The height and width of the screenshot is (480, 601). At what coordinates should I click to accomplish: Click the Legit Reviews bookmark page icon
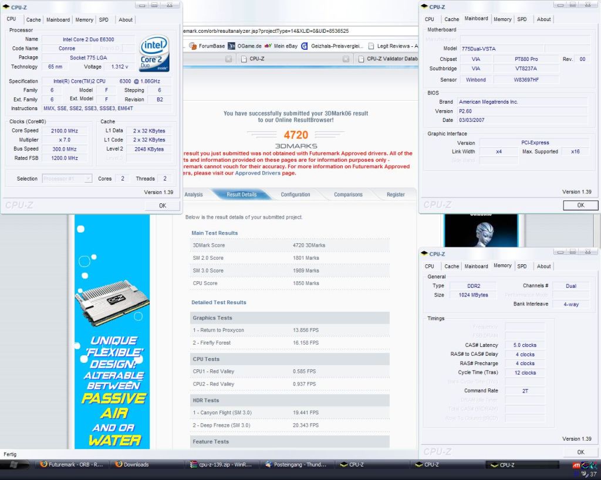(371, 46)
